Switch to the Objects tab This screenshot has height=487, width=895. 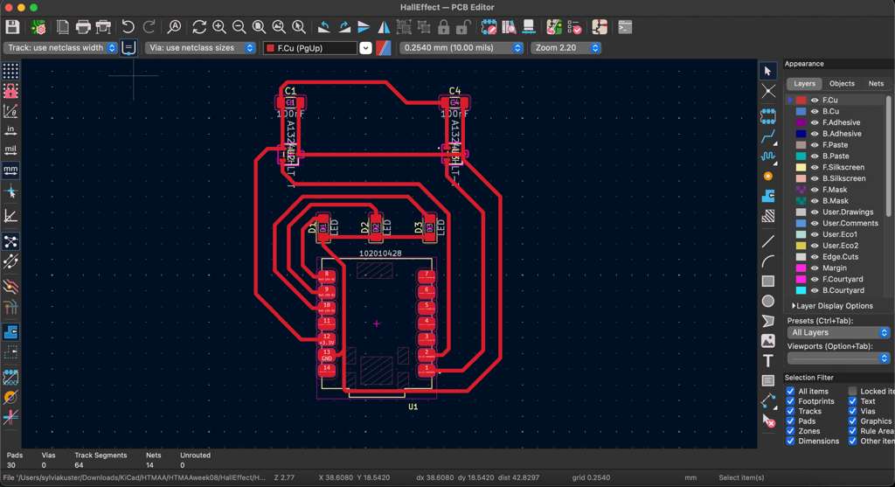tap(842, 84)
